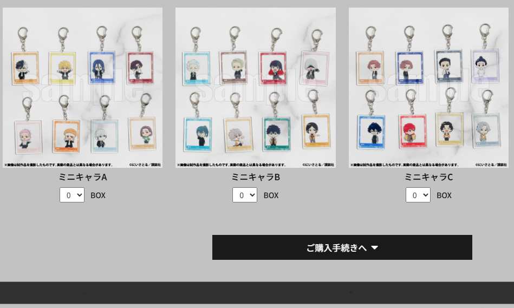Click the BOX label beside ミニキャラA selector
Image resolution: width=514 pixels, height=308 pixels.
(x=98, y=195)
